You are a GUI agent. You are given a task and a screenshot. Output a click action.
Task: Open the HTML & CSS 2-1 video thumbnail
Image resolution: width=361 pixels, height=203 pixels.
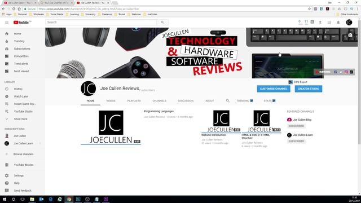pos(261,121)
